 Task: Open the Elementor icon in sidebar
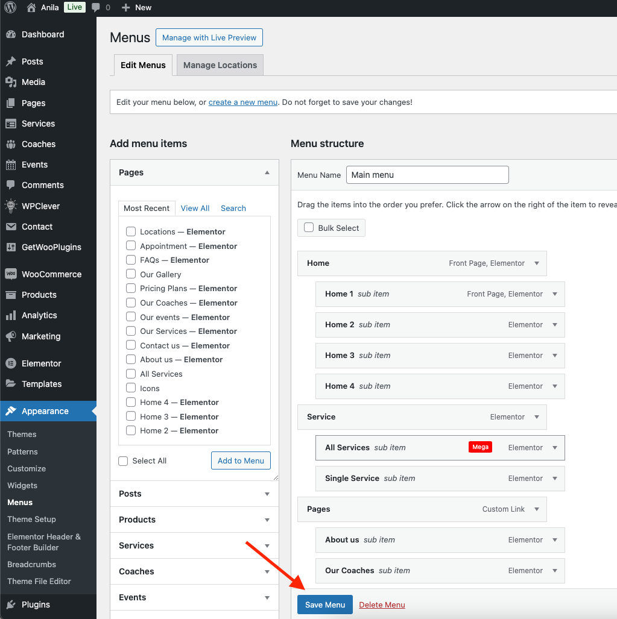point(11,363)
